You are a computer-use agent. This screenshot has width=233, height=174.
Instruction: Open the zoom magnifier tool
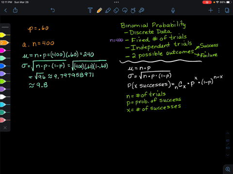(x=228, y=169)
